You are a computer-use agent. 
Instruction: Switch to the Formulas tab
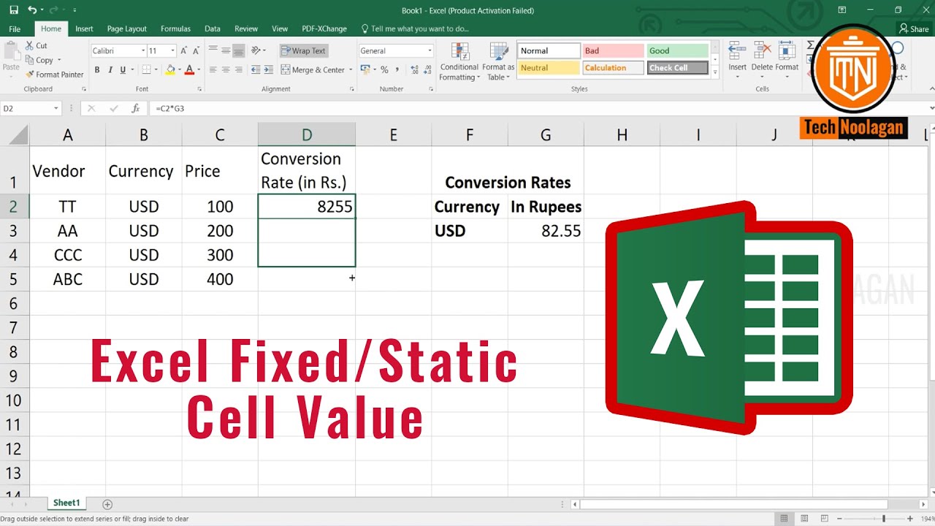pyautogui.click(x=175, y=29)
